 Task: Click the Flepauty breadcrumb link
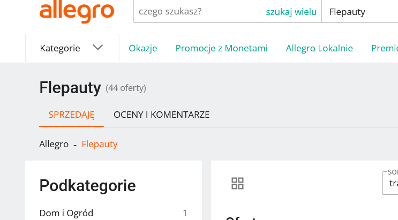100,144
